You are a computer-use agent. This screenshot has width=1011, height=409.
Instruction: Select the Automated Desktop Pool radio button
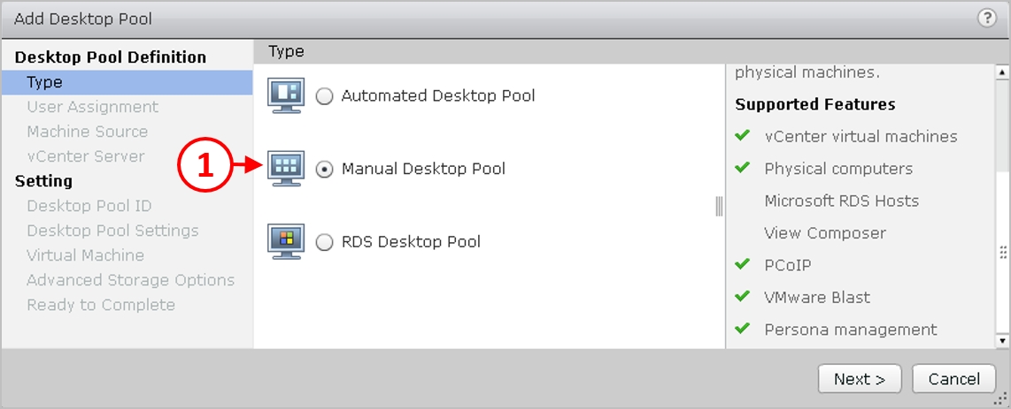[325, 96]
